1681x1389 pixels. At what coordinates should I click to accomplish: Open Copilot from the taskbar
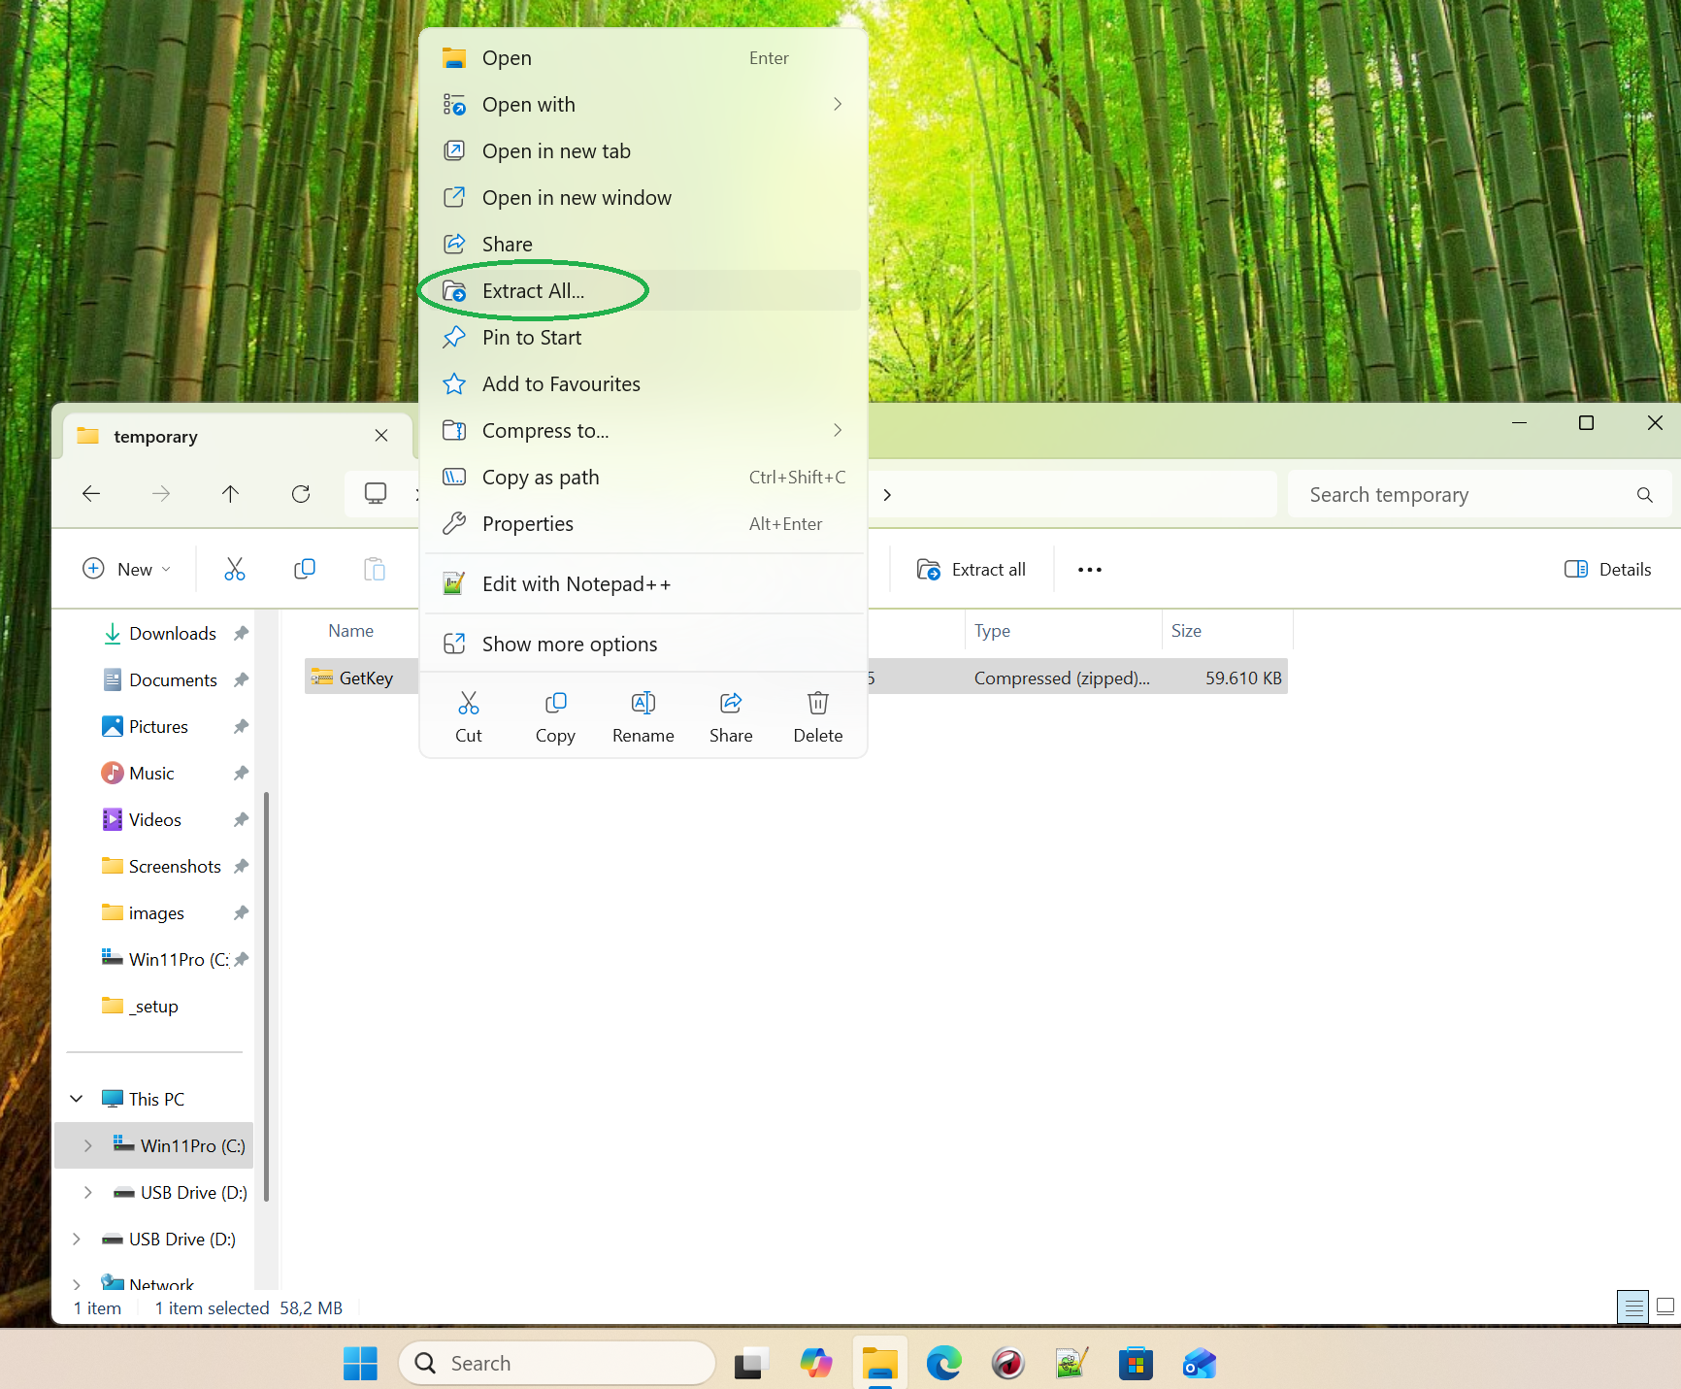(x=815, y=1363)
